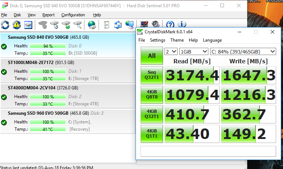Open the Help menu in CrystalDiskMark
This screenshot has width=283, height=169.
(193, 40)
